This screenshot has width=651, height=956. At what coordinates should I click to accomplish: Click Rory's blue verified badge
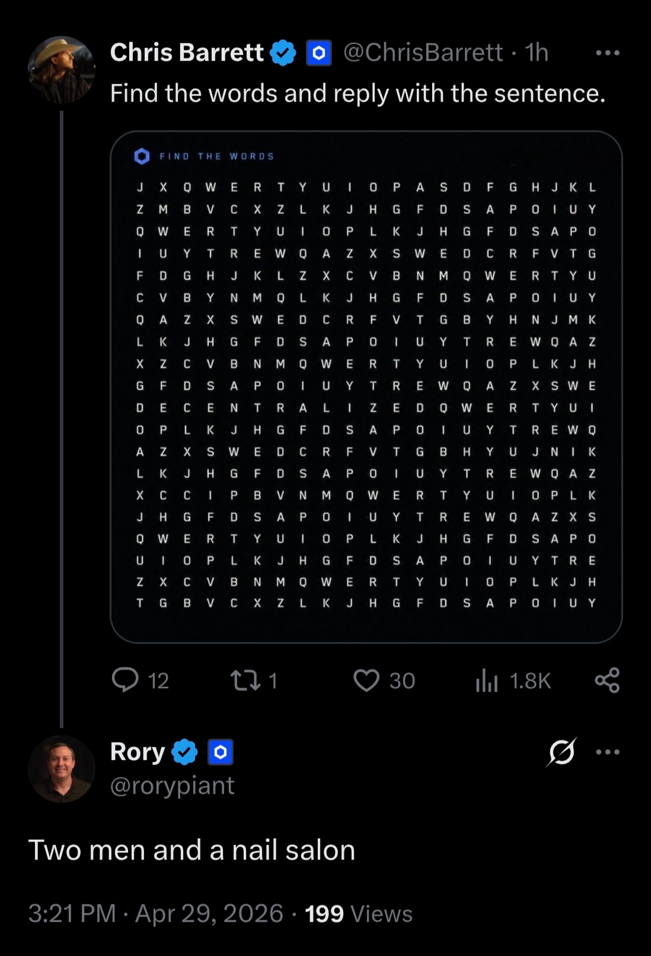(184, 752)
